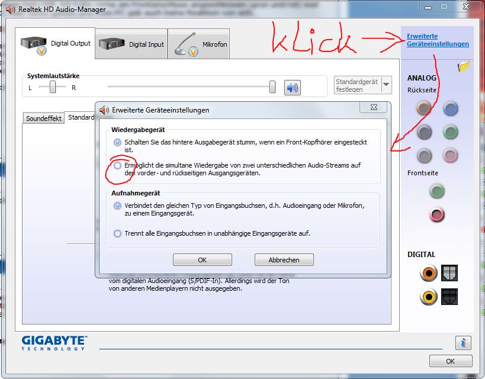Select separate all input jacks option
Viewport: 485px width, 379px height.
click(x=117, y=233)
